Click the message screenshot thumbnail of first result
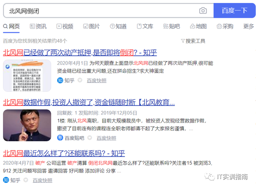Image resolution: width=256 pixels, height=188 pixels. (x=27, y=76)
